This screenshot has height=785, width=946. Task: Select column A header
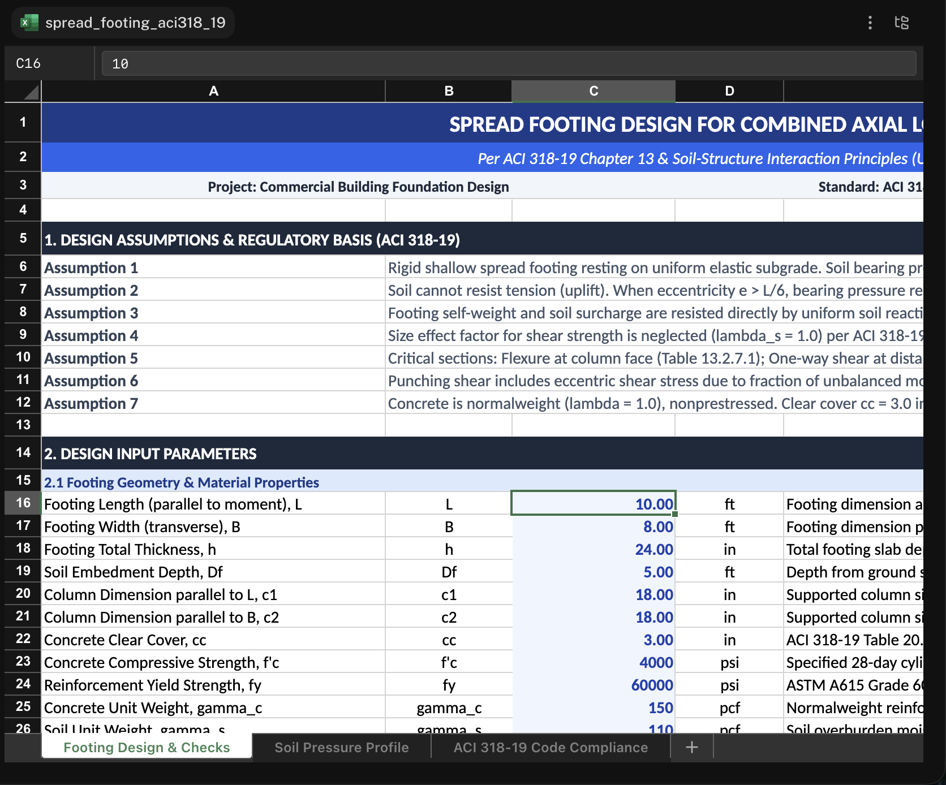pyautogui.click(x=213, y=91)
